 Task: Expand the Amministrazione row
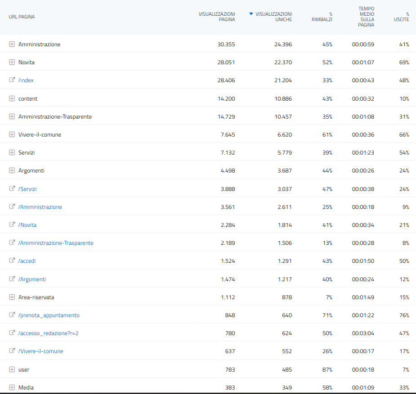point(12,44)
